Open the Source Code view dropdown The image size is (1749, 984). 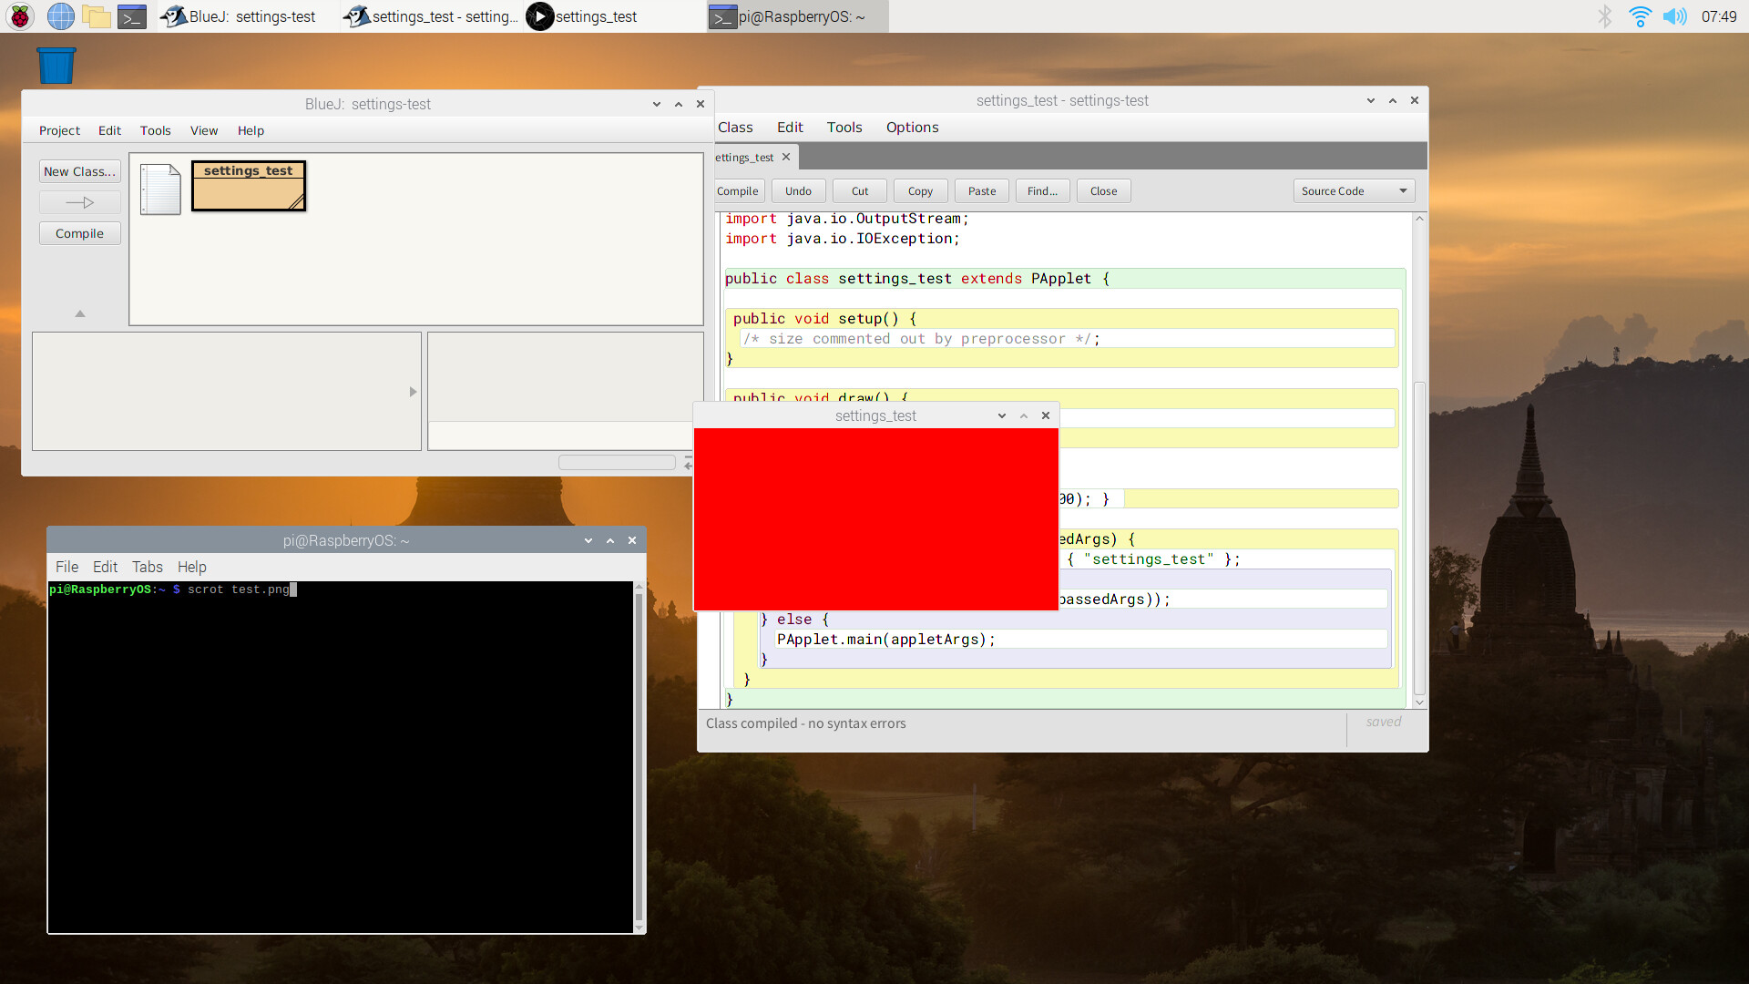click(1354, 191)
